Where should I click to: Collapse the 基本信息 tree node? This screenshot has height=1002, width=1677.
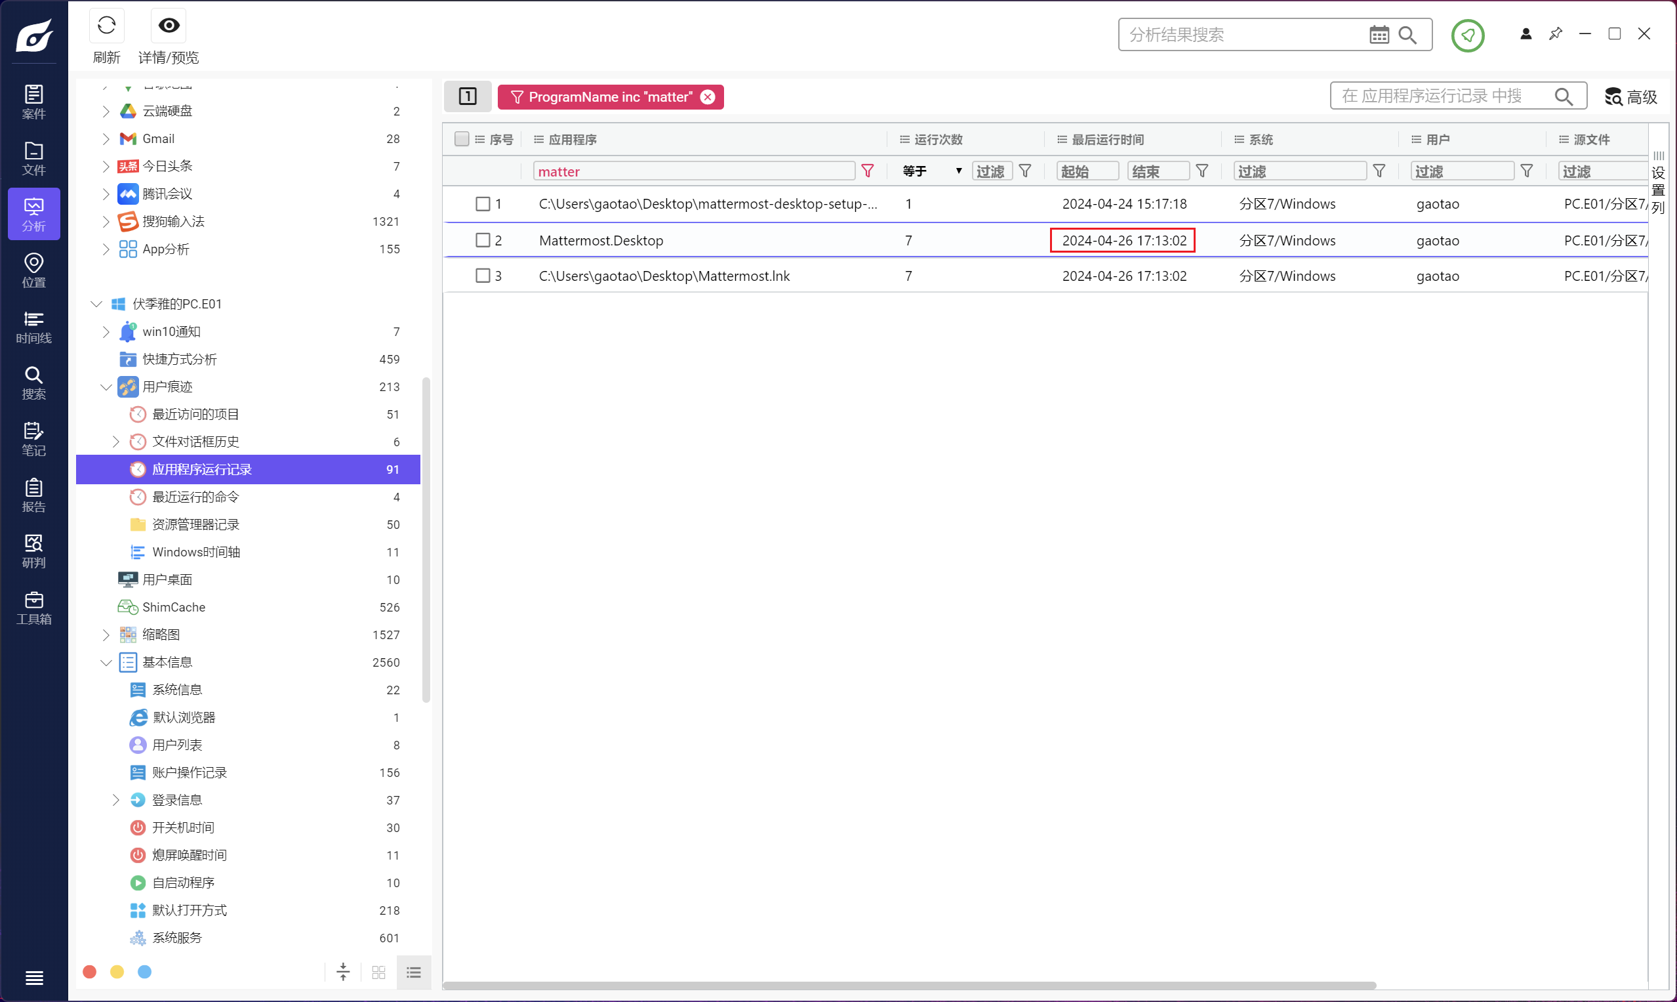[x=106, y=662]
